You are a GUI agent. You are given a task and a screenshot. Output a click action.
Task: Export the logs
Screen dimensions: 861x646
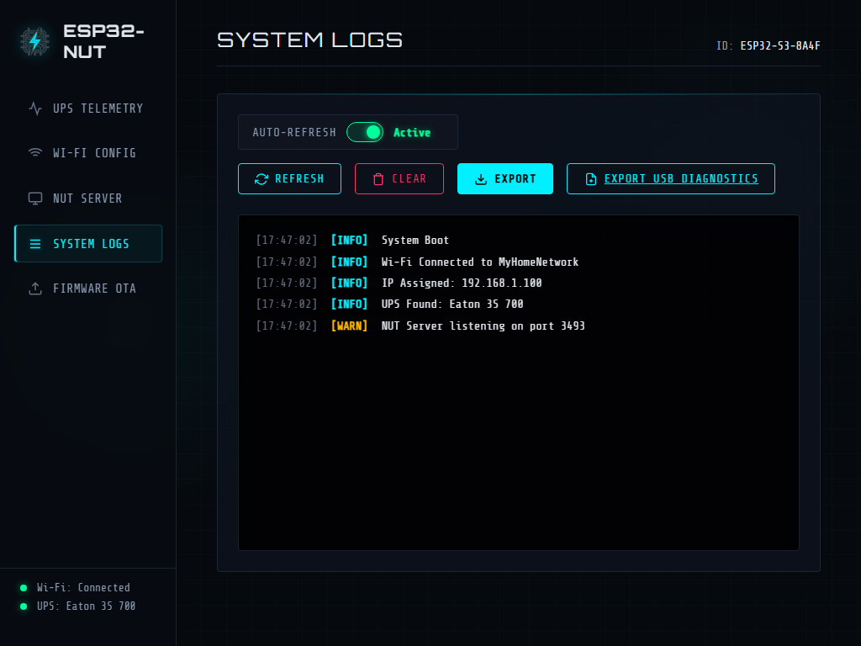click(x=505, y=178)
